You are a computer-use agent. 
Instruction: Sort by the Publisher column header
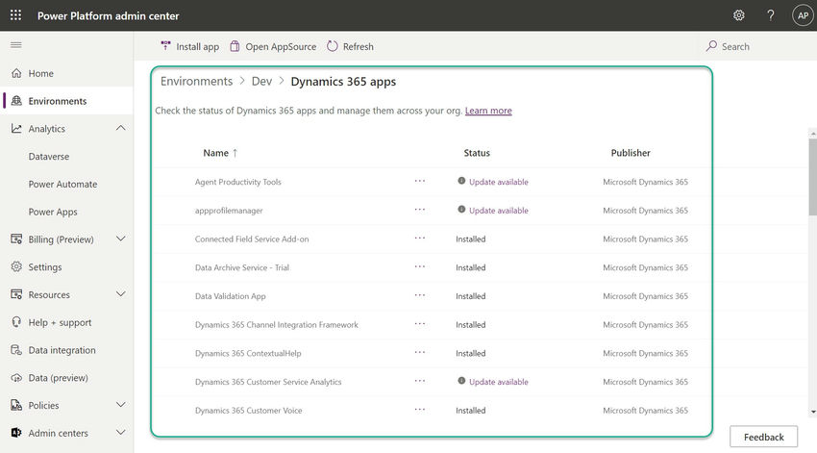[631, 153]
